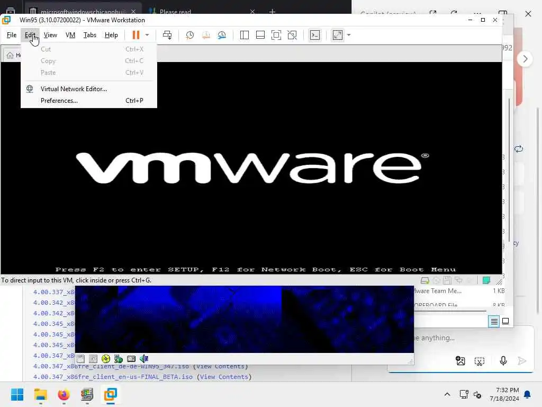
Task: Click View Contents for the WIN95_347 iso
Action: [x=220, y=366]
